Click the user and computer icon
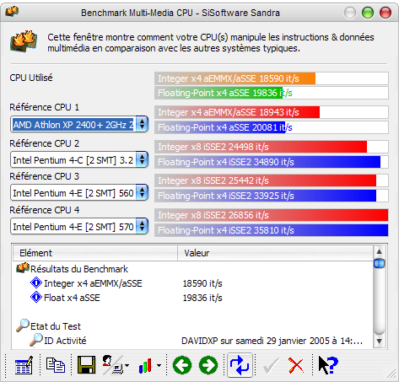Viewport: 399px width, 382px height. click(112, 365)
